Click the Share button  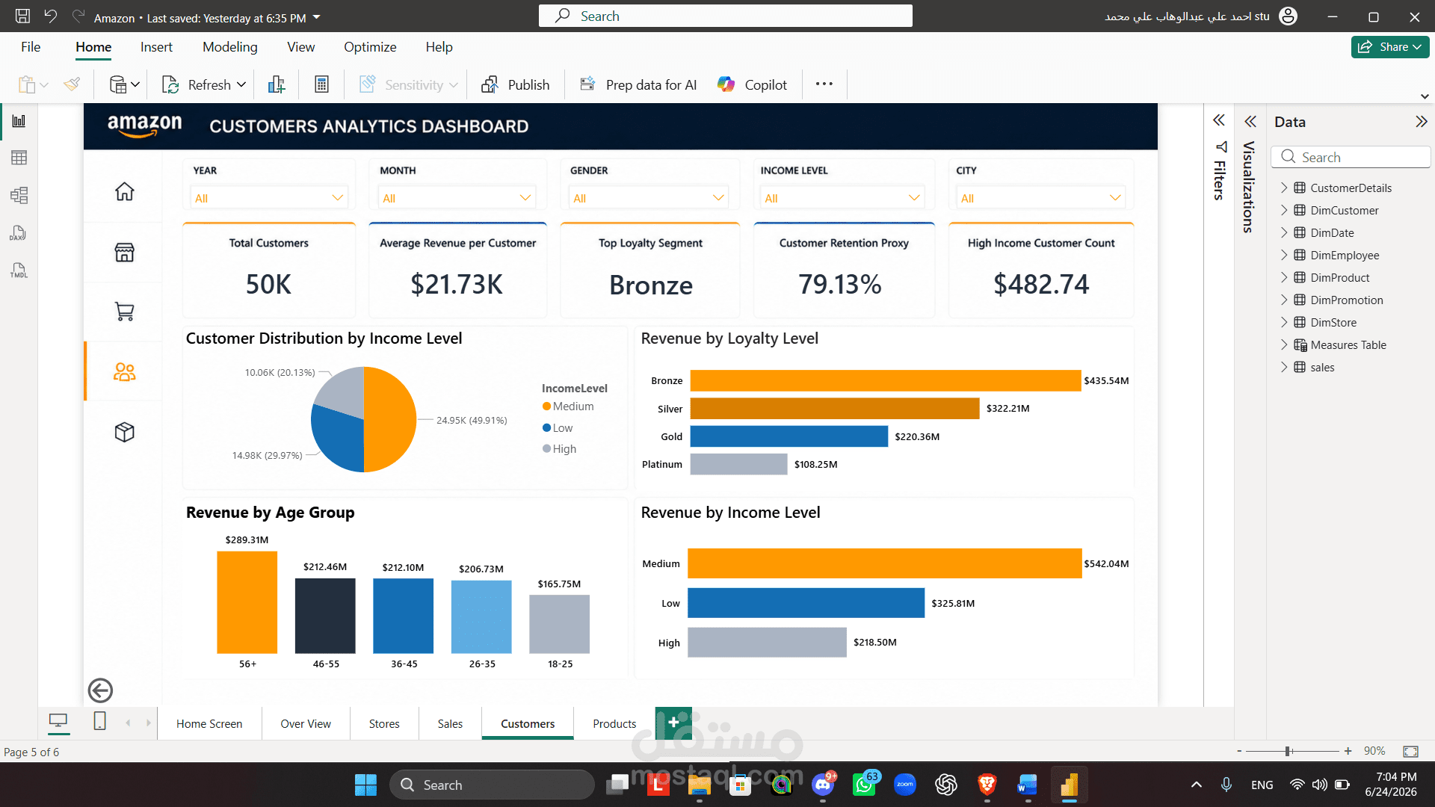coord(1390,47)
